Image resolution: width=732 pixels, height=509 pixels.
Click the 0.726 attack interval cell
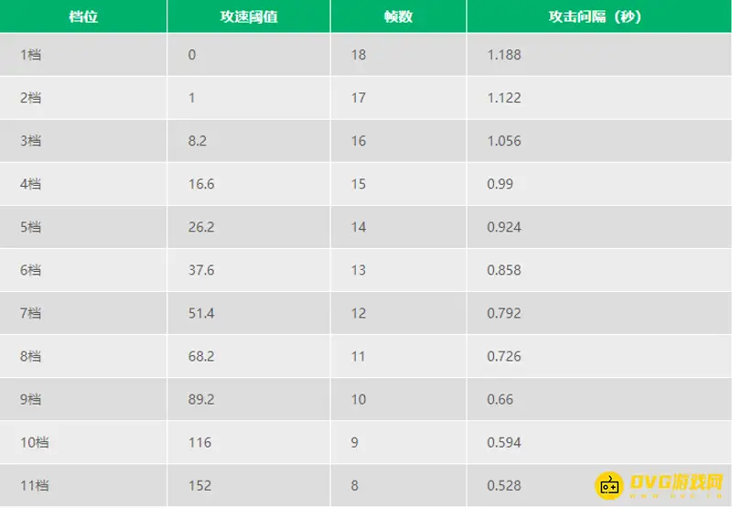pos(504,356)
